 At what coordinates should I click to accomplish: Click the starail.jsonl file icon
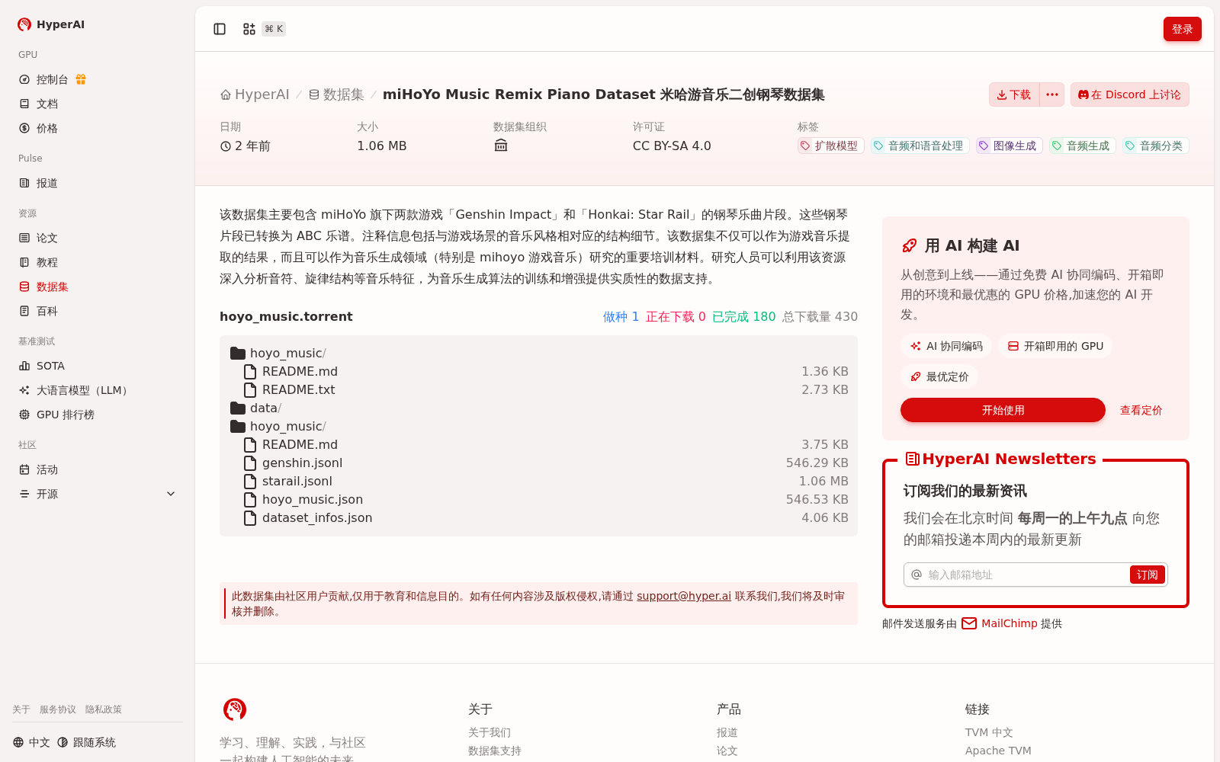pyautogui.click(x=250, y=482)
